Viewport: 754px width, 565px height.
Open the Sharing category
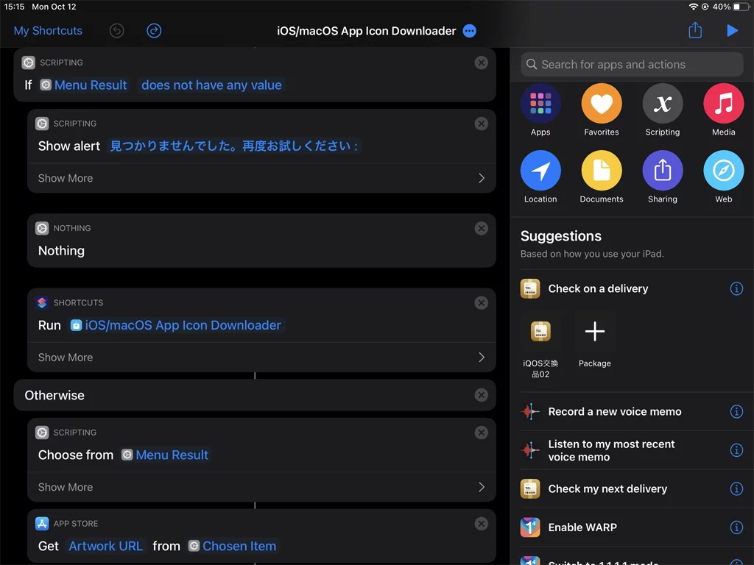(662, 177)
